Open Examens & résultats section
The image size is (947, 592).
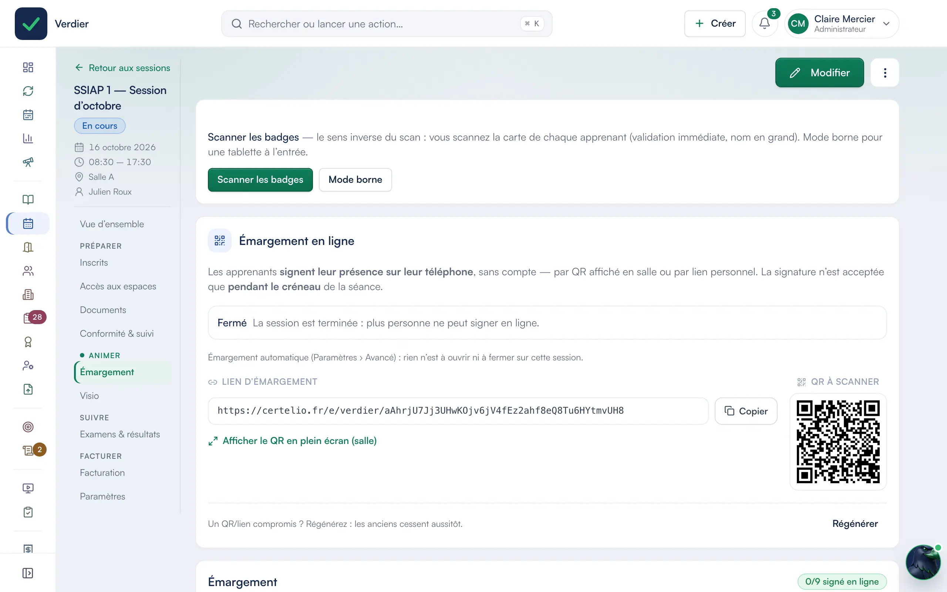[x=120, y=434]
